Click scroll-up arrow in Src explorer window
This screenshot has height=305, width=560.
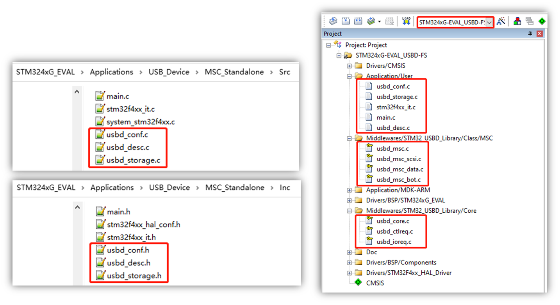(x=77, y=92)
